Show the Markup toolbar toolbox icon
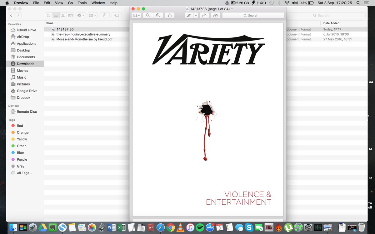The image size is (375, 234). click(x=215, y=15)
